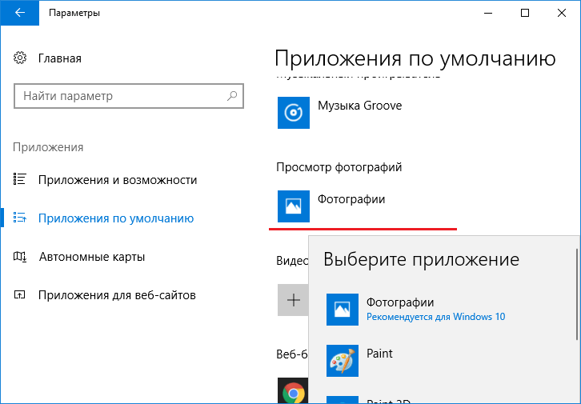The width and height of the screenshot is (581, 404).
Task: Click the Приложения по умолчанию sidebar icon
Action: point(20,218)
